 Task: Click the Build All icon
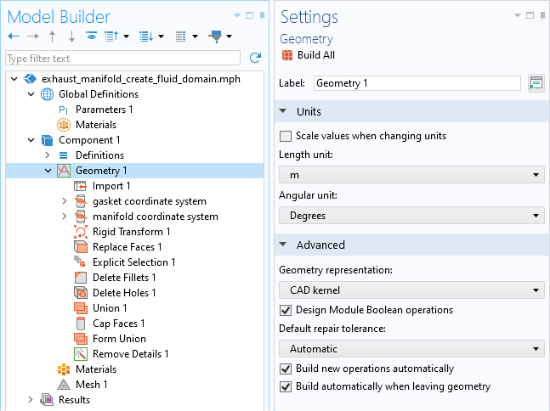286,55
